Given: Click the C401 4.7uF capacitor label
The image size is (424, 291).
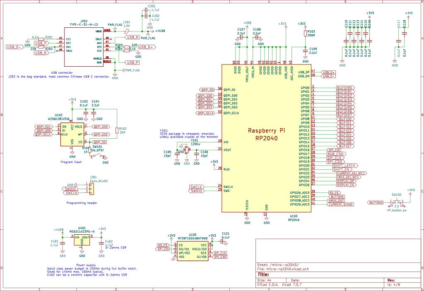Looking at the screenshot, I should click(x=54, y=243).
